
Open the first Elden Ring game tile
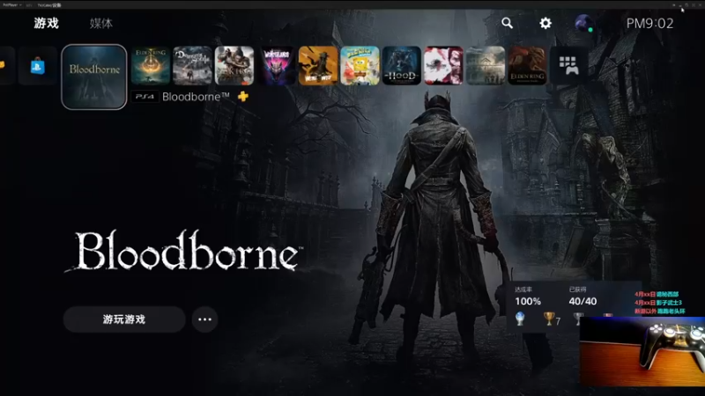(x=151, y=65)
